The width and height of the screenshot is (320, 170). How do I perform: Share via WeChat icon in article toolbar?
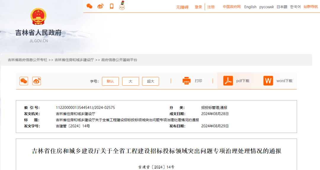click(x=24, y=81)
